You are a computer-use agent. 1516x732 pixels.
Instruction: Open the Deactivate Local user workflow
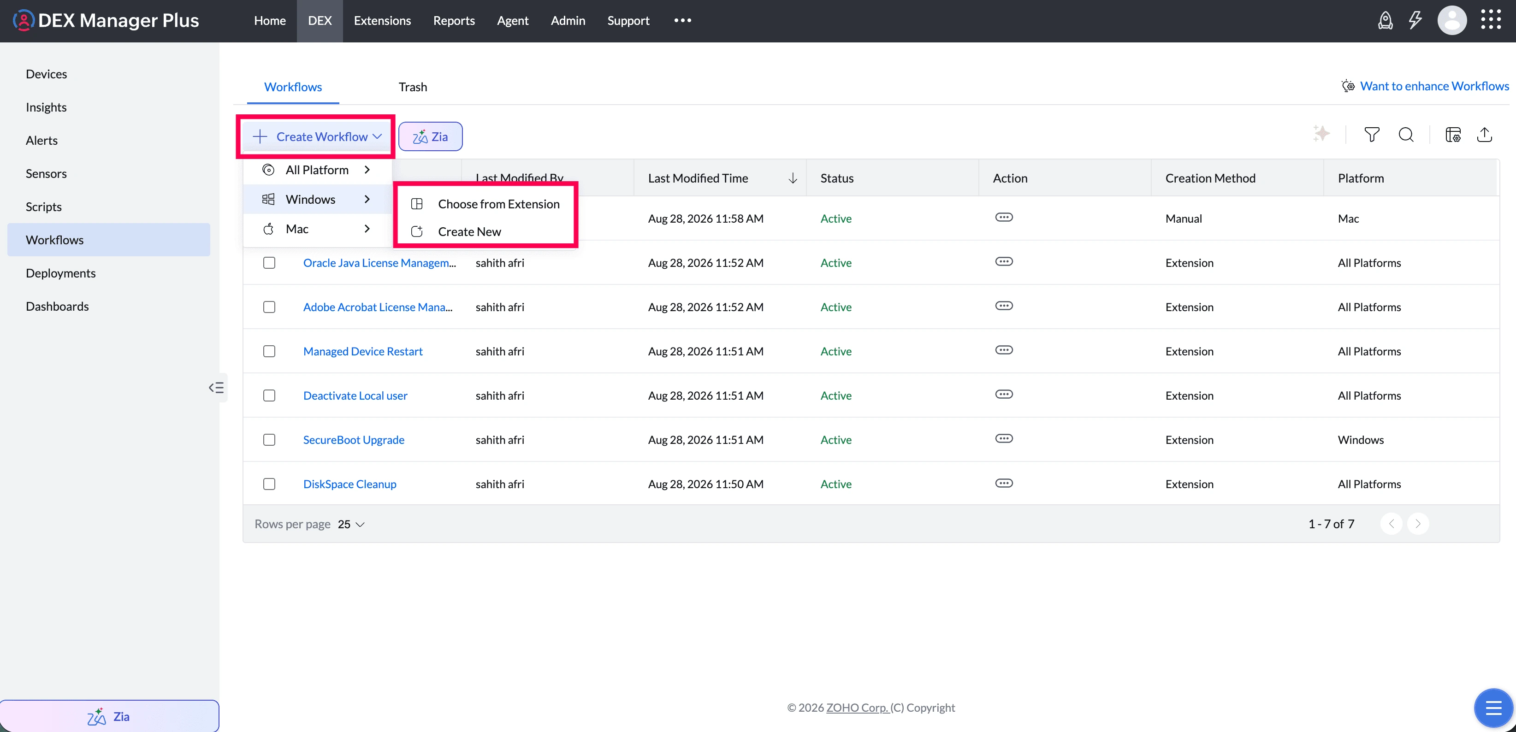(355, 396)
